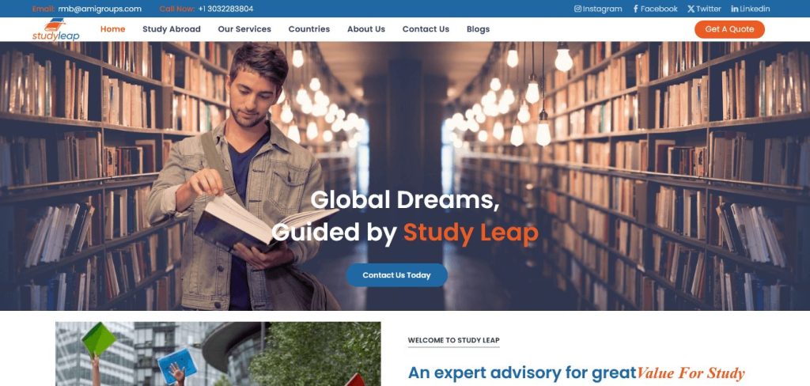Open the Our Services menu
810x386 pixels.
[244, 29]
